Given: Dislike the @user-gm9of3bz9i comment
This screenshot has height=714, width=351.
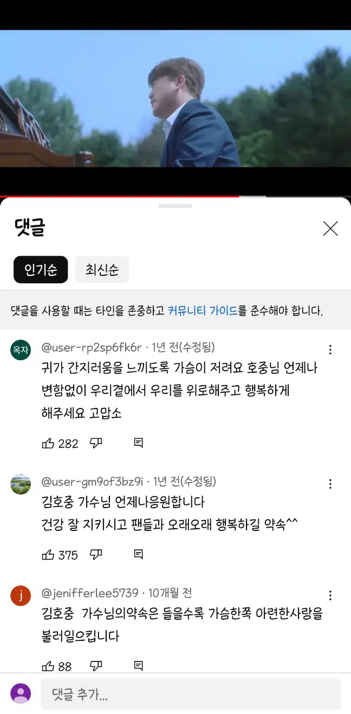Looking at the screenshot, I should click(x=96, y=554).
